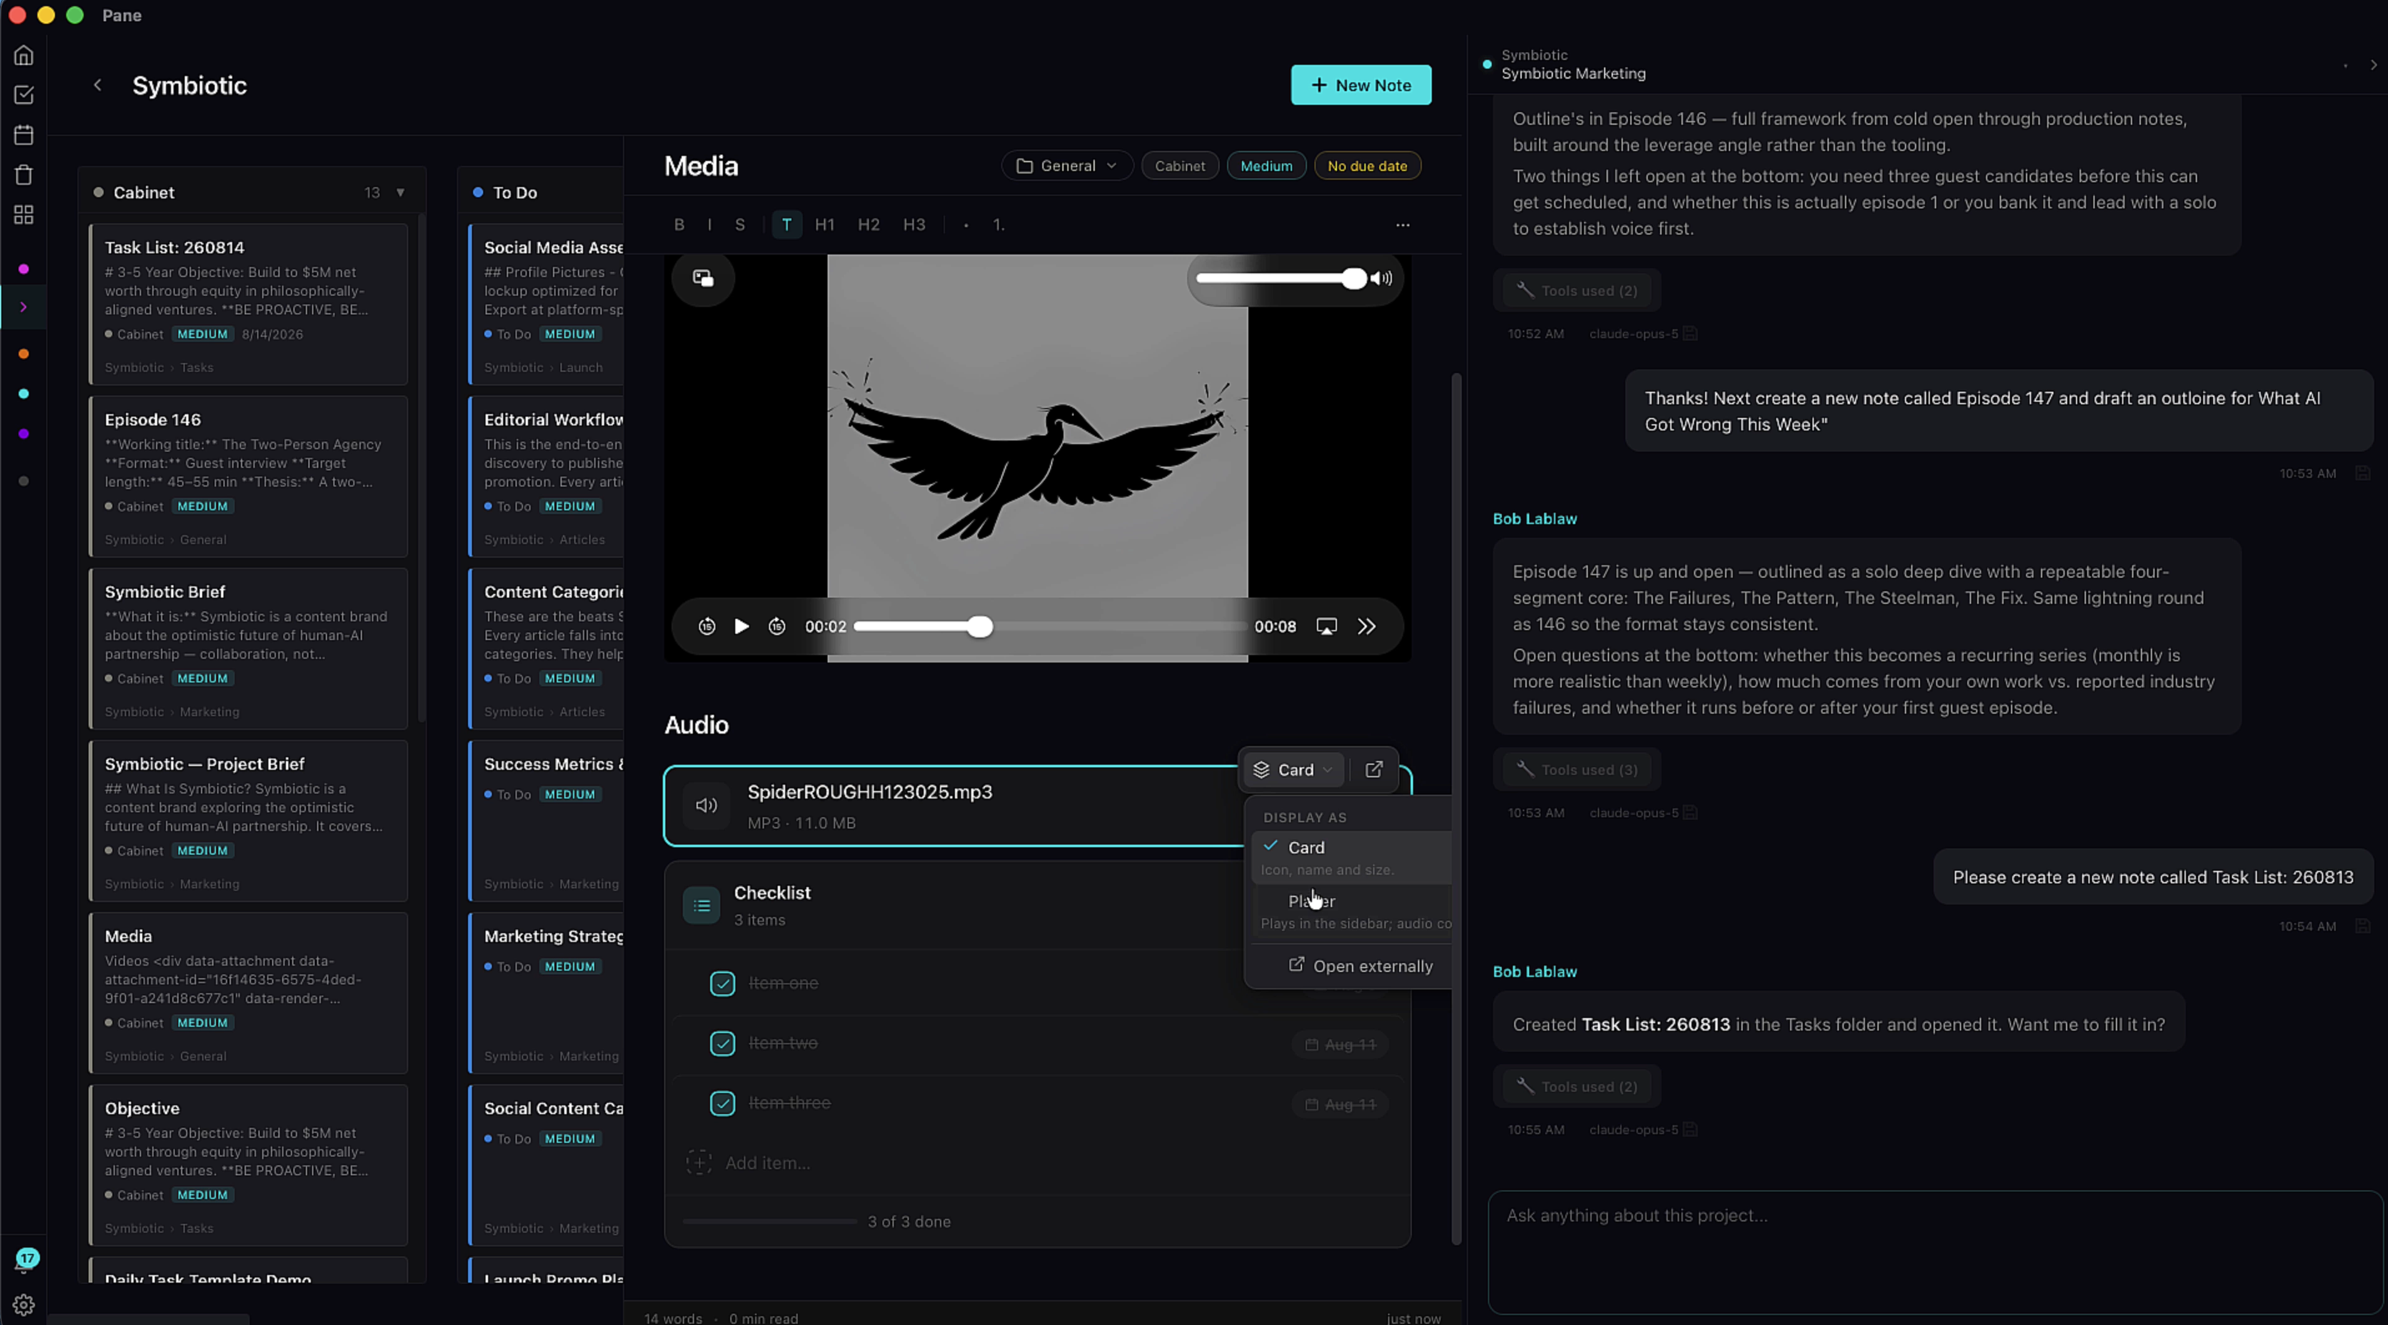Toggle bold formatting B
Image resolution: width=2388 pixels, height=1325 pixels.
click(x=680, y=224)
